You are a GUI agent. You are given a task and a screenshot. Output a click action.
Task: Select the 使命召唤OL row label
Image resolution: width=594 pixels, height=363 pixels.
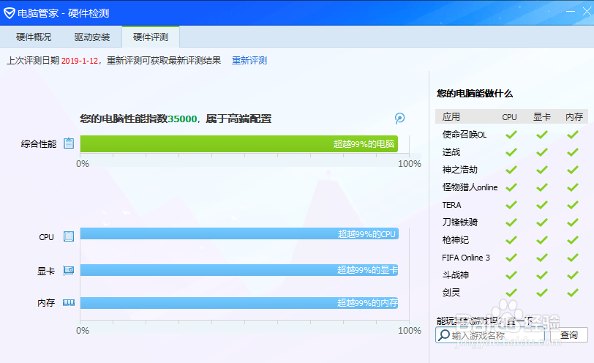[x=465, y=135]
